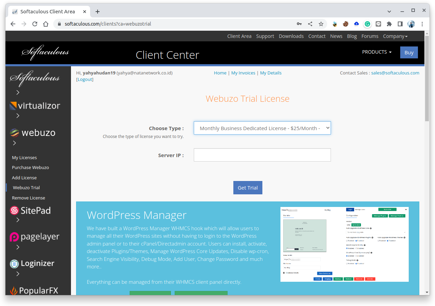Open the cookie extension icon
The height and width of the screenshot is (306, 435).
[346, 24]
